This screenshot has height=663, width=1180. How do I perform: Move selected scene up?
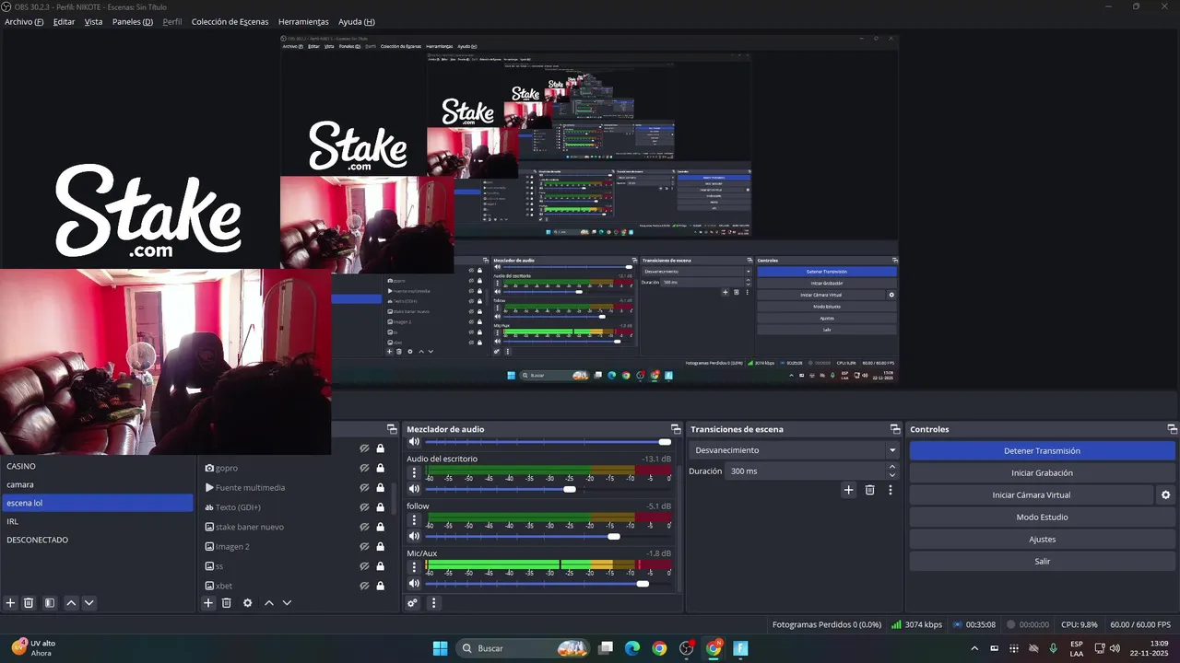tap(71, 603)
